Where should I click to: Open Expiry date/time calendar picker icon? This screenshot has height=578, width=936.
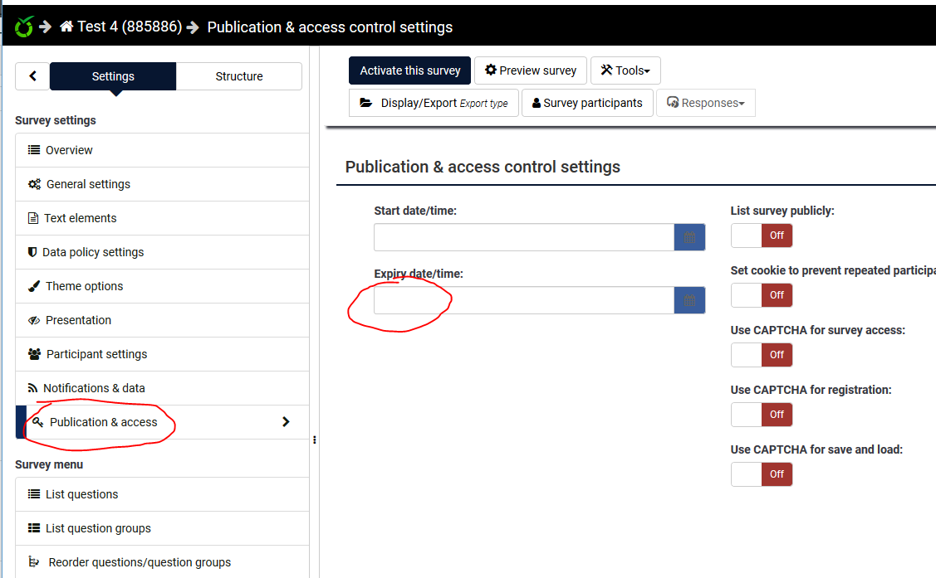pos(689,301)
